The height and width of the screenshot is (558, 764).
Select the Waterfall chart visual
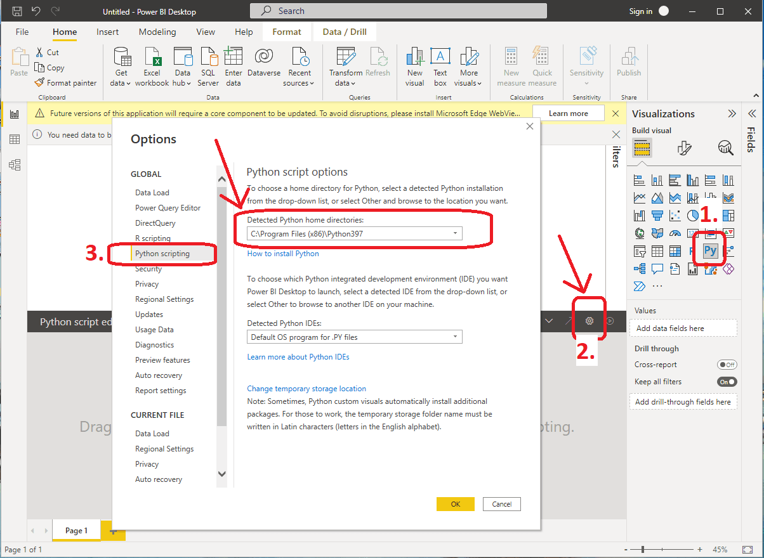tap(640, 216)
